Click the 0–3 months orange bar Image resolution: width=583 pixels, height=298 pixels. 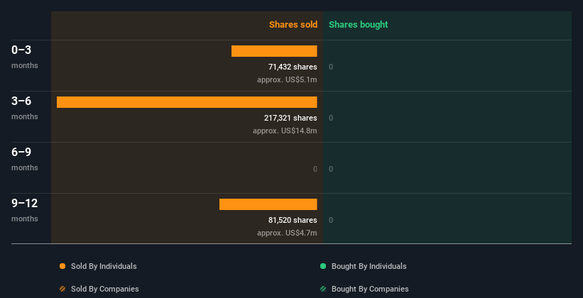[x=274, y=51]
